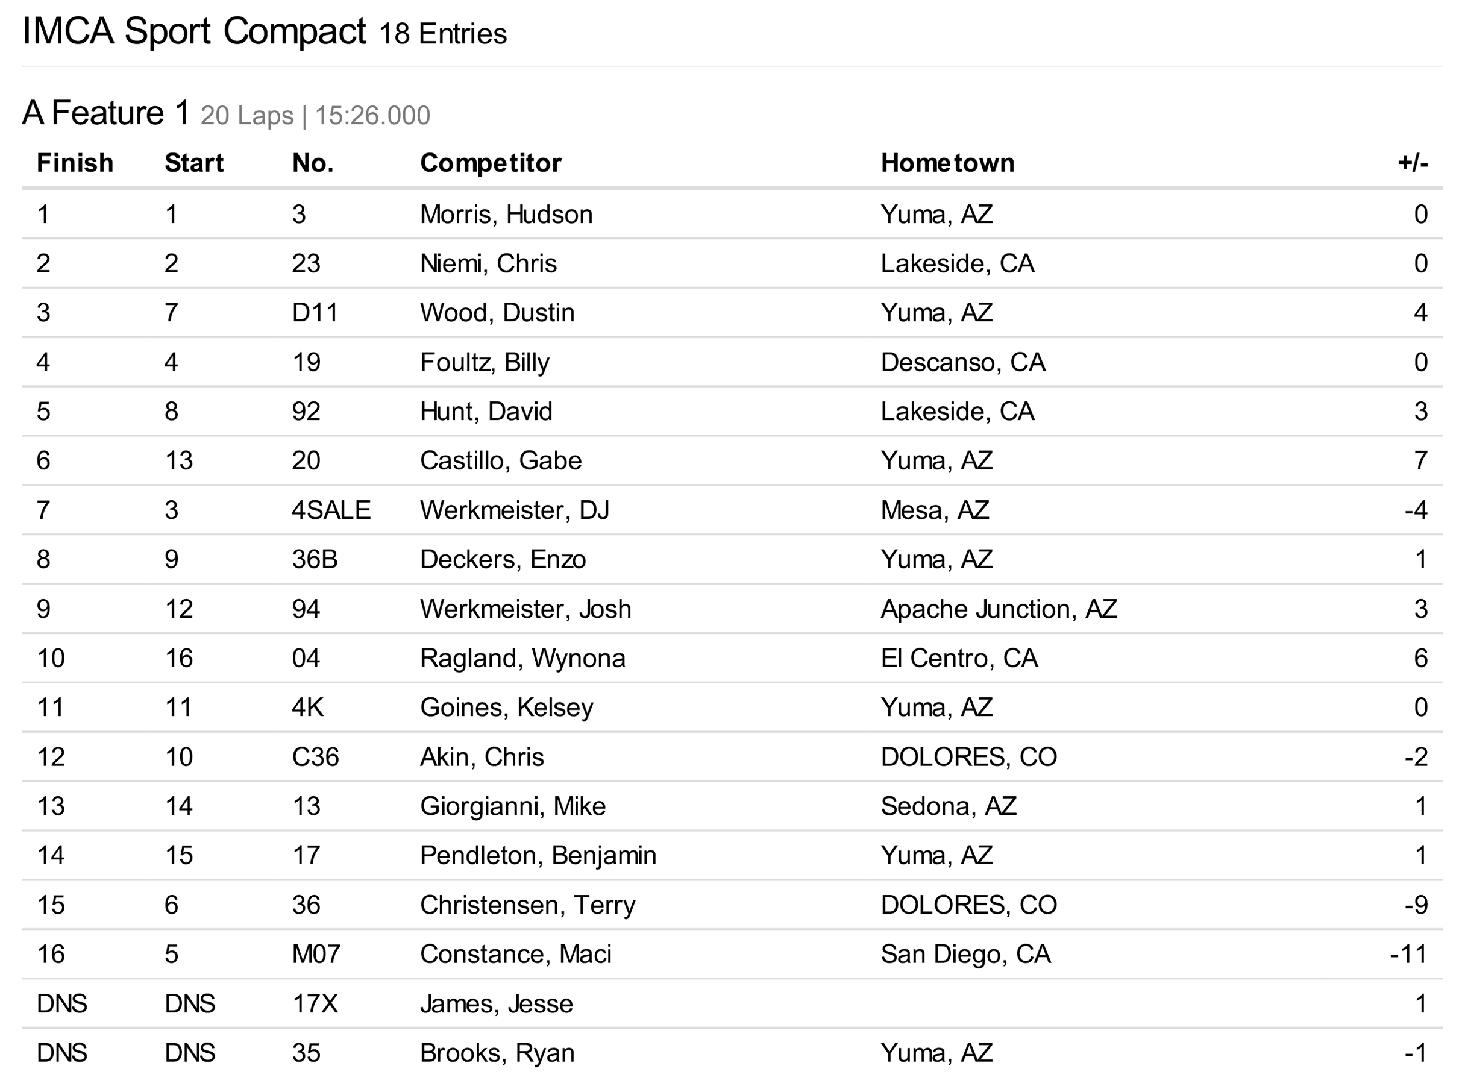
Task: Select Werkmeister, DJ in the results
Action: (514, 510)
